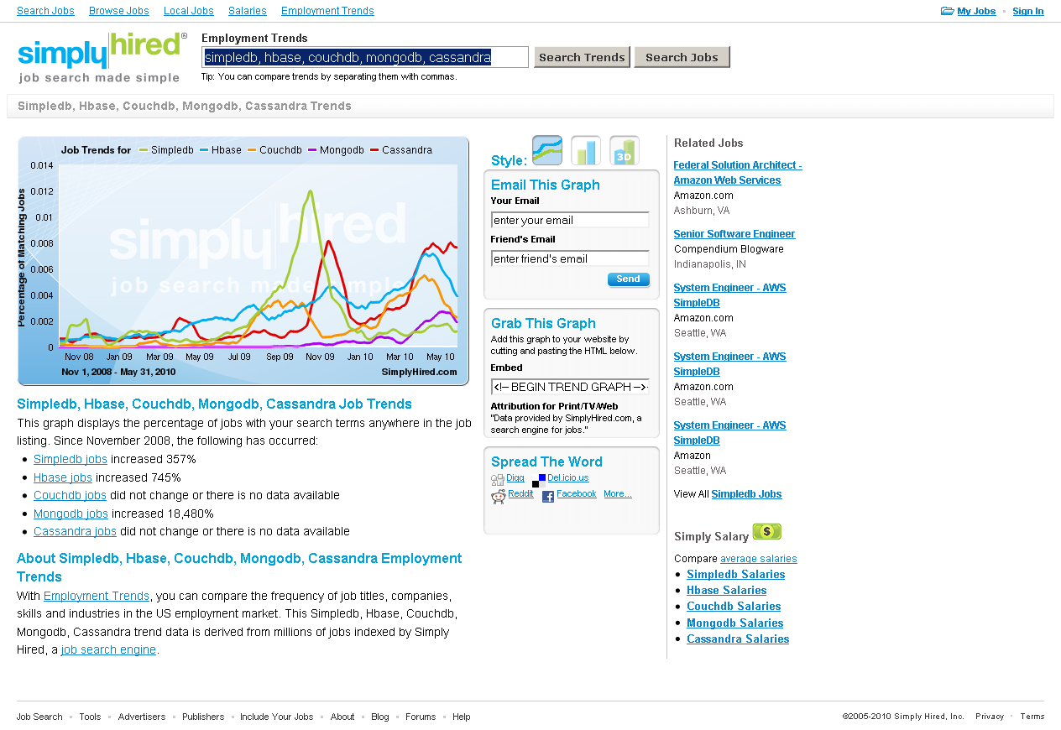Screen dimensions: 1061x730
Task: Click the More... sharing link
Action: pyautogui.click(x=618, y=494)
